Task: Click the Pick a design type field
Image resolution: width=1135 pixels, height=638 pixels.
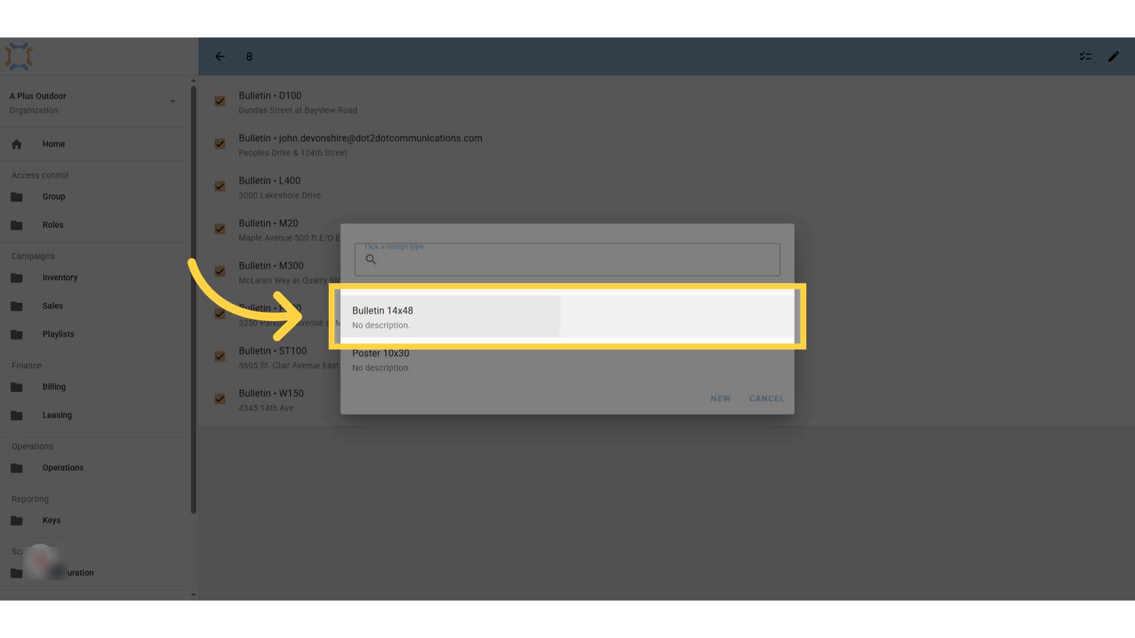Action: [x=567, y=259]
